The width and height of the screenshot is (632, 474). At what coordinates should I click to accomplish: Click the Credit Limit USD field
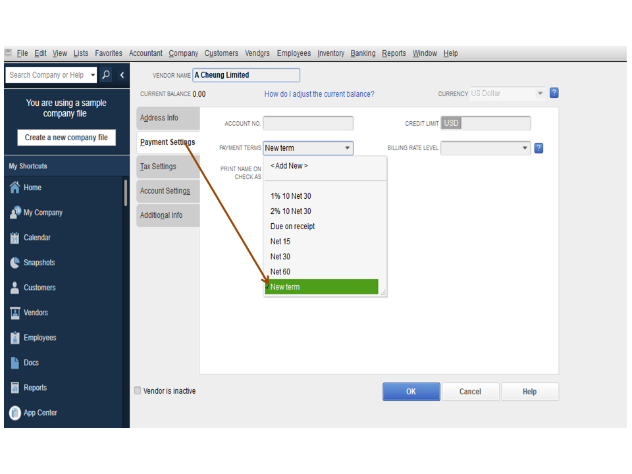point(486,123)
